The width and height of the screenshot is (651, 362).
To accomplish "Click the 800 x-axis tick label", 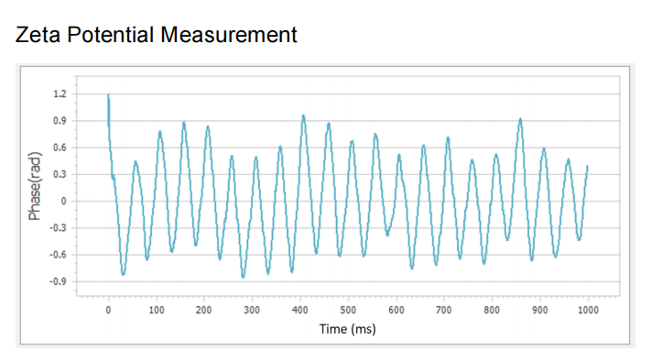I will coord(492,310).
